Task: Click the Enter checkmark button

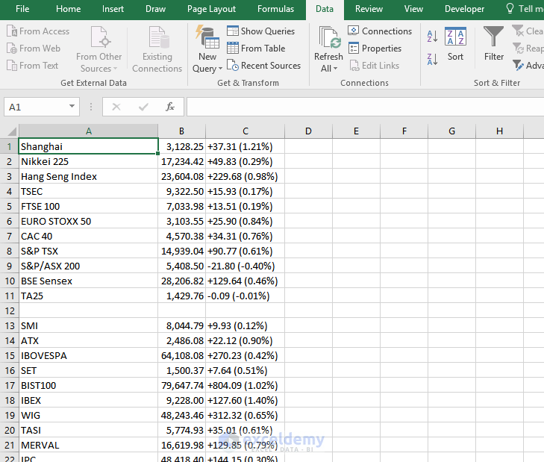Action: (x=143, y=107)
